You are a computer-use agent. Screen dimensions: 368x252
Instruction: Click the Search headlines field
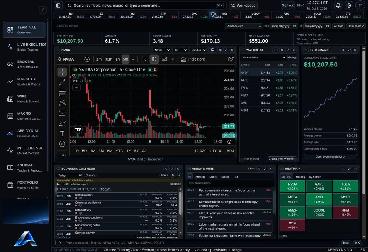coord(230,183)
